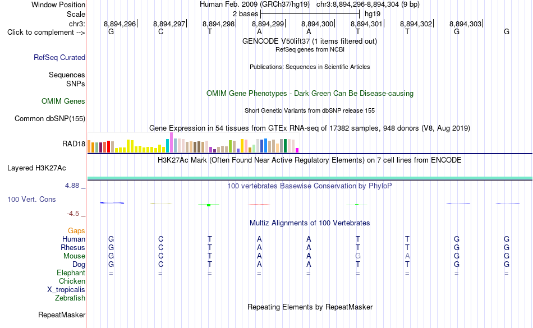Screen dimensions: 533x328
Task: Click the tallest violet GTEx expression bar
Action: point(171,142)
